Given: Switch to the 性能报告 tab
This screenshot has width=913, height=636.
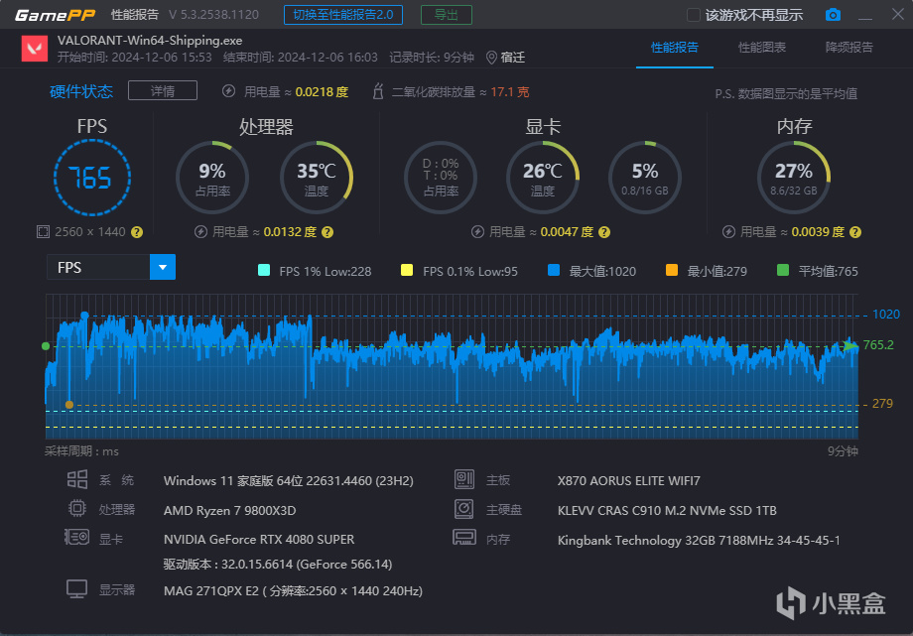Looking at the screenshot, I should (674, 48).
